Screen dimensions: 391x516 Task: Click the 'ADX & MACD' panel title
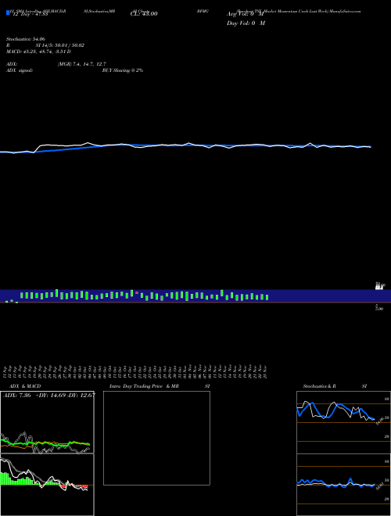pos(25,386)
